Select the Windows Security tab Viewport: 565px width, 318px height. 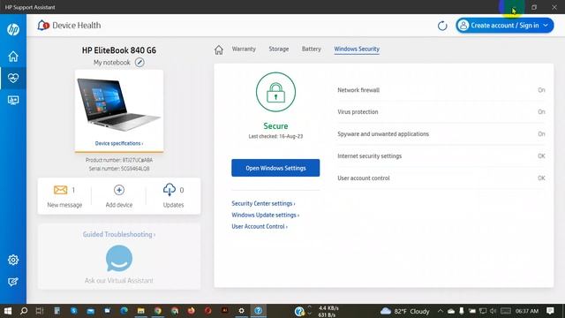(x=357, y=49)
